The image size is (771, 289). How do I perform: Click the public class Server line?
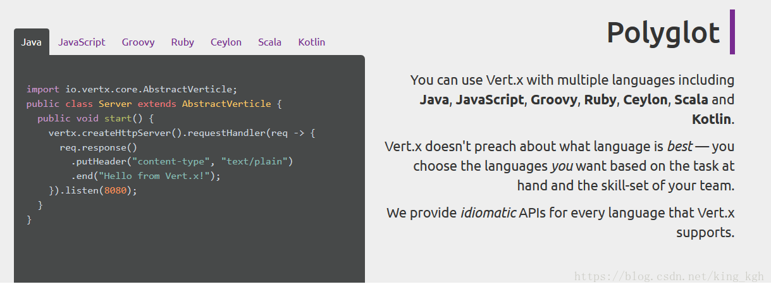point(154,104)
